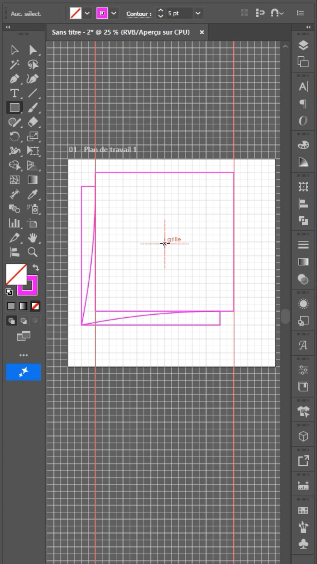Apply solid Color mode button
Screen dimensions: 317x564
tap(11, 306)
